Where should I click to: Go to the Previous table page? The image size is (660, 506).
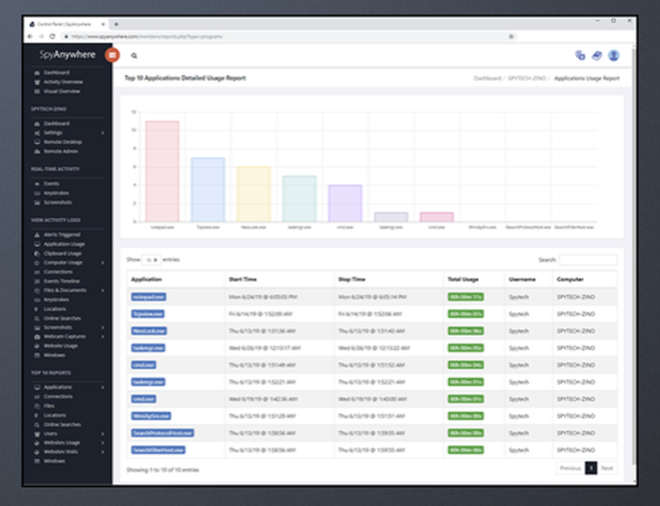click(570, 468)
